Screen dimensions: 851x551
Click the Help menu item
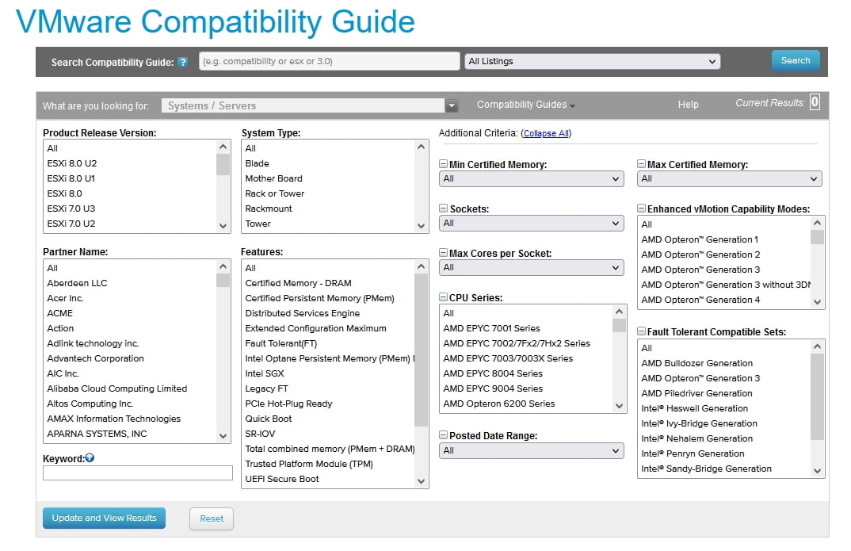(688, 104)
